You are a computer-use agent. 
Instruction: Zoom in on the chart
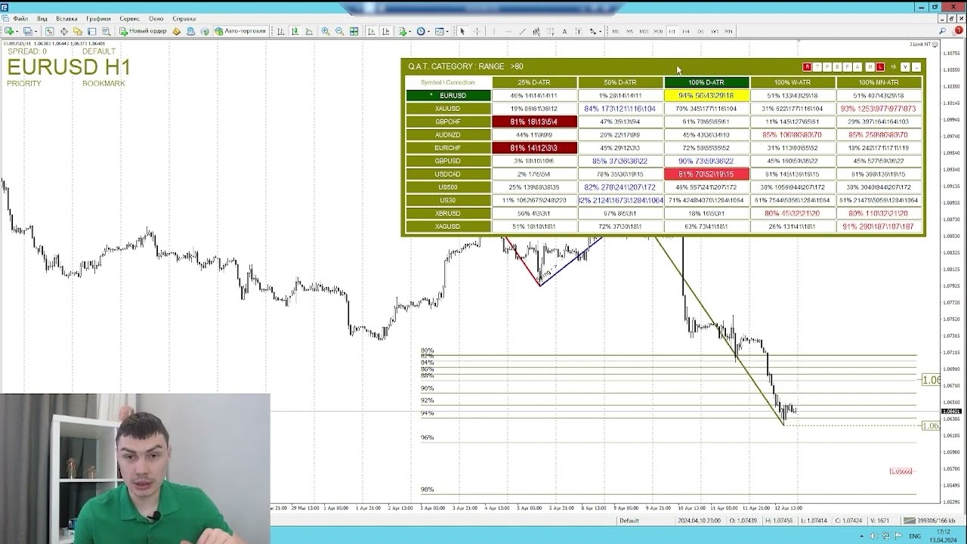325,32
